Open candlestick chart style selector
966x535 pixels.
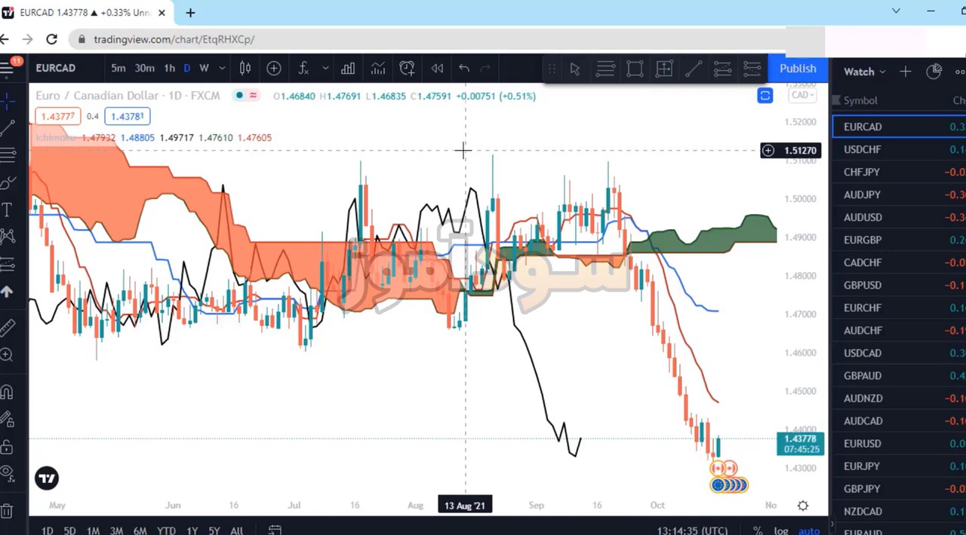245,69
